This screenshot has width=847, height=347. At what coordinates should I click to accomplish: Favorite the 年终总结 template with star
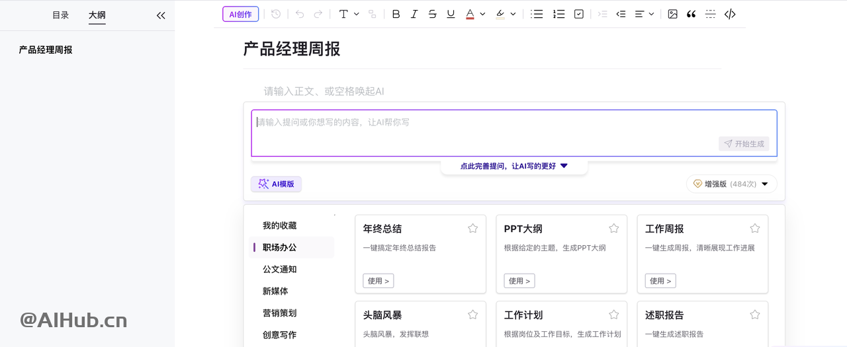pos(472,229)
